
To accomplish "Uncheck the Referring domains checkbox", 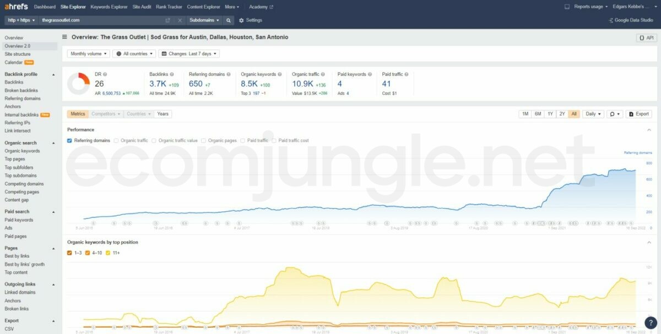I will [69, 140].
